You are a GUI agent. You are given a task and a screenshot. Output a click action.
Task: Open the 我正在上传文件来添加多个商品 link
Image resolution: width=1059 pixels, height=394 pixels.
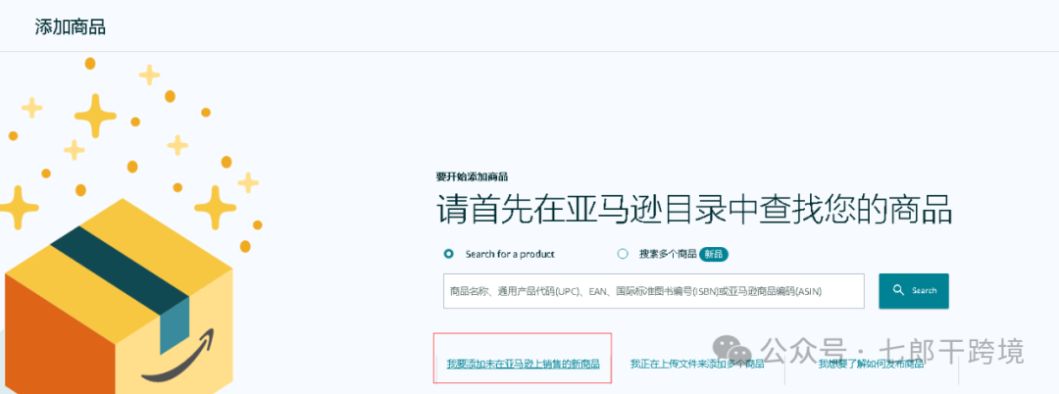click(697, 365)
